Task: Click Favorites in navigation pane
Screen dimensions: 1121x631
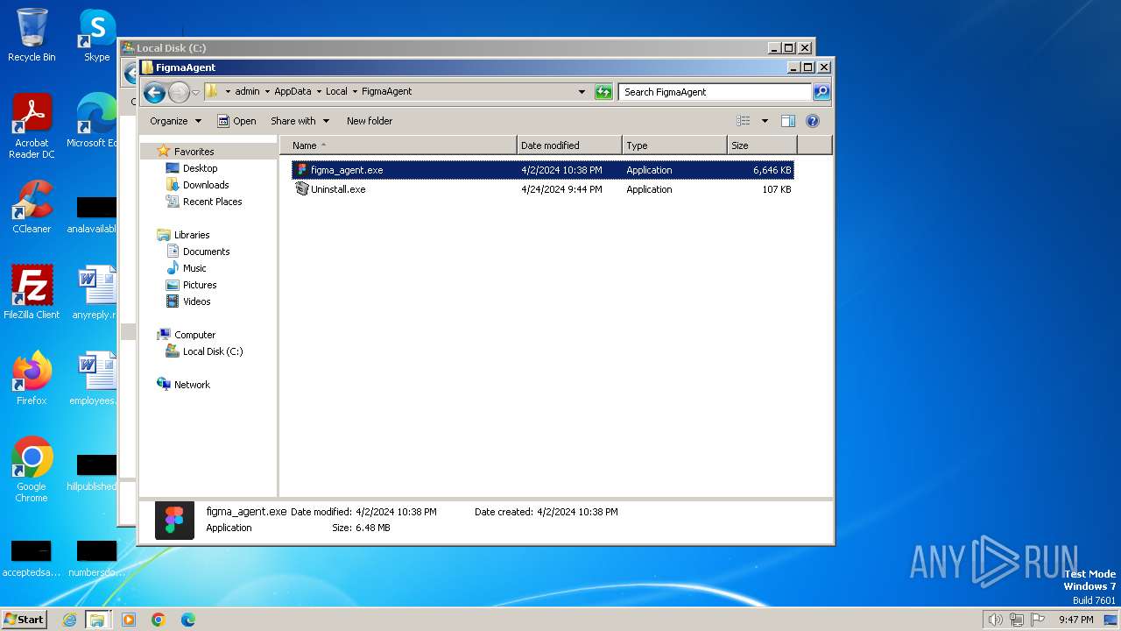Action: (194, 152)
